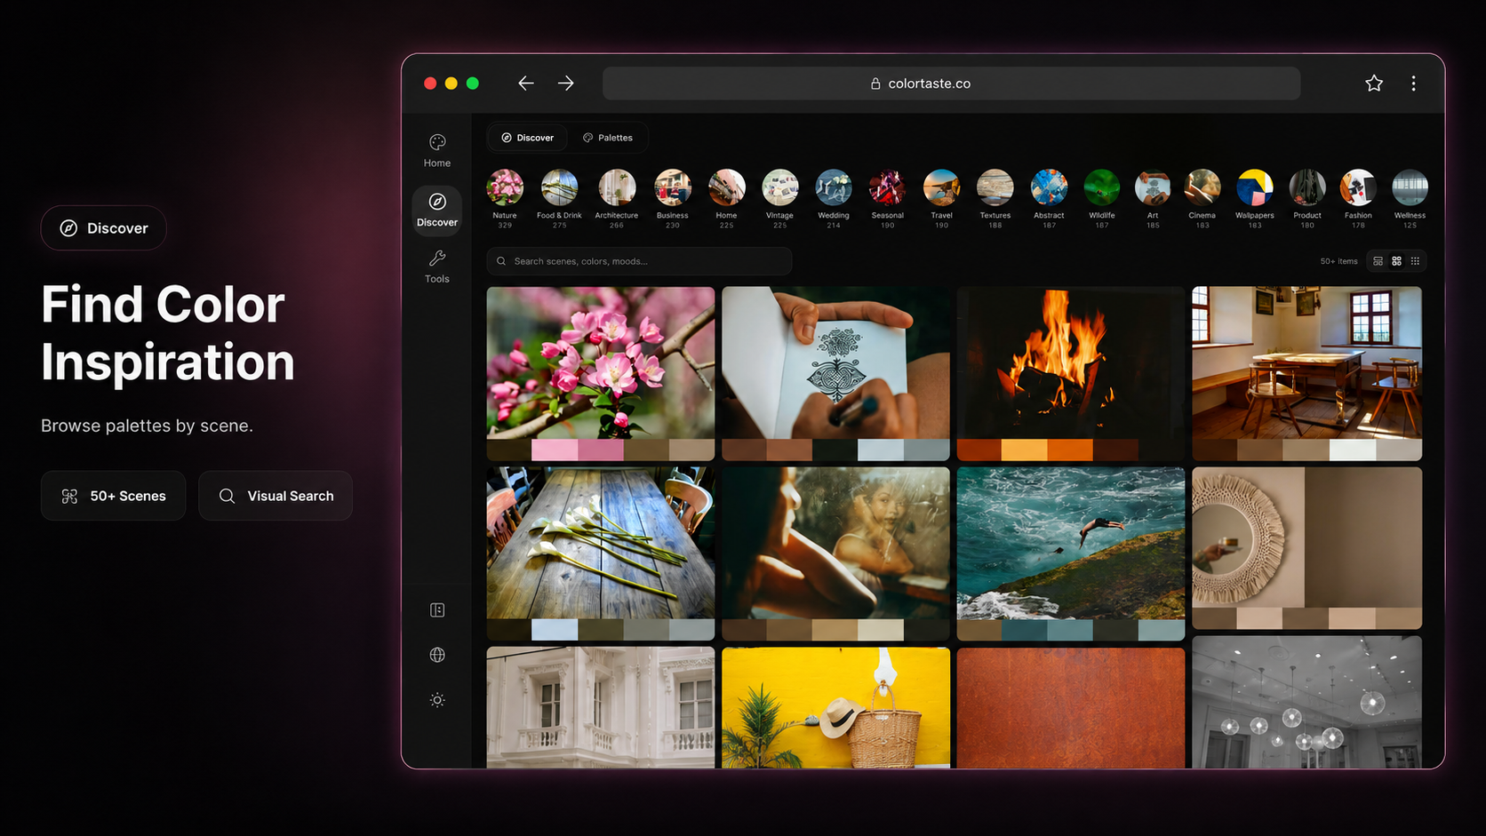Switch to the Palettes tab

(608, 138)
